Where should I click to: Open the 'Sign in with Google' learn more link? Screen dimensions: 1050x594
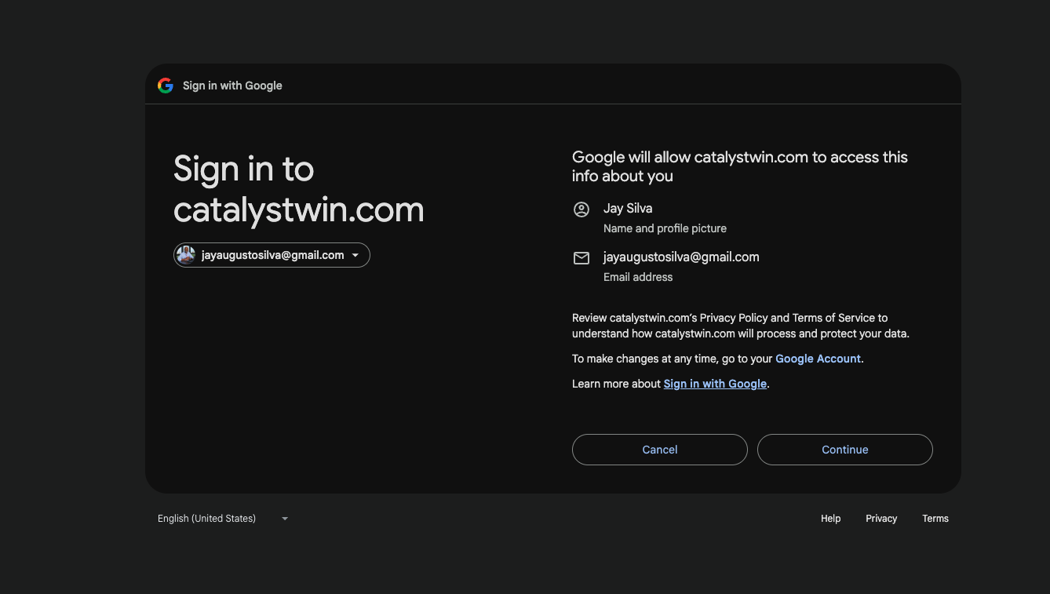coord(715,384)
